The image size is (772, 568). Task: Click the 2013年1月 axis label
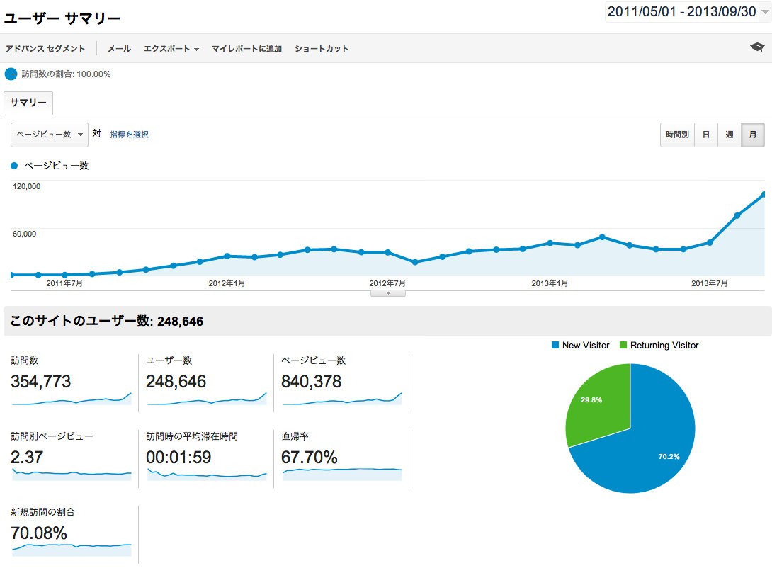coord(550,283)
